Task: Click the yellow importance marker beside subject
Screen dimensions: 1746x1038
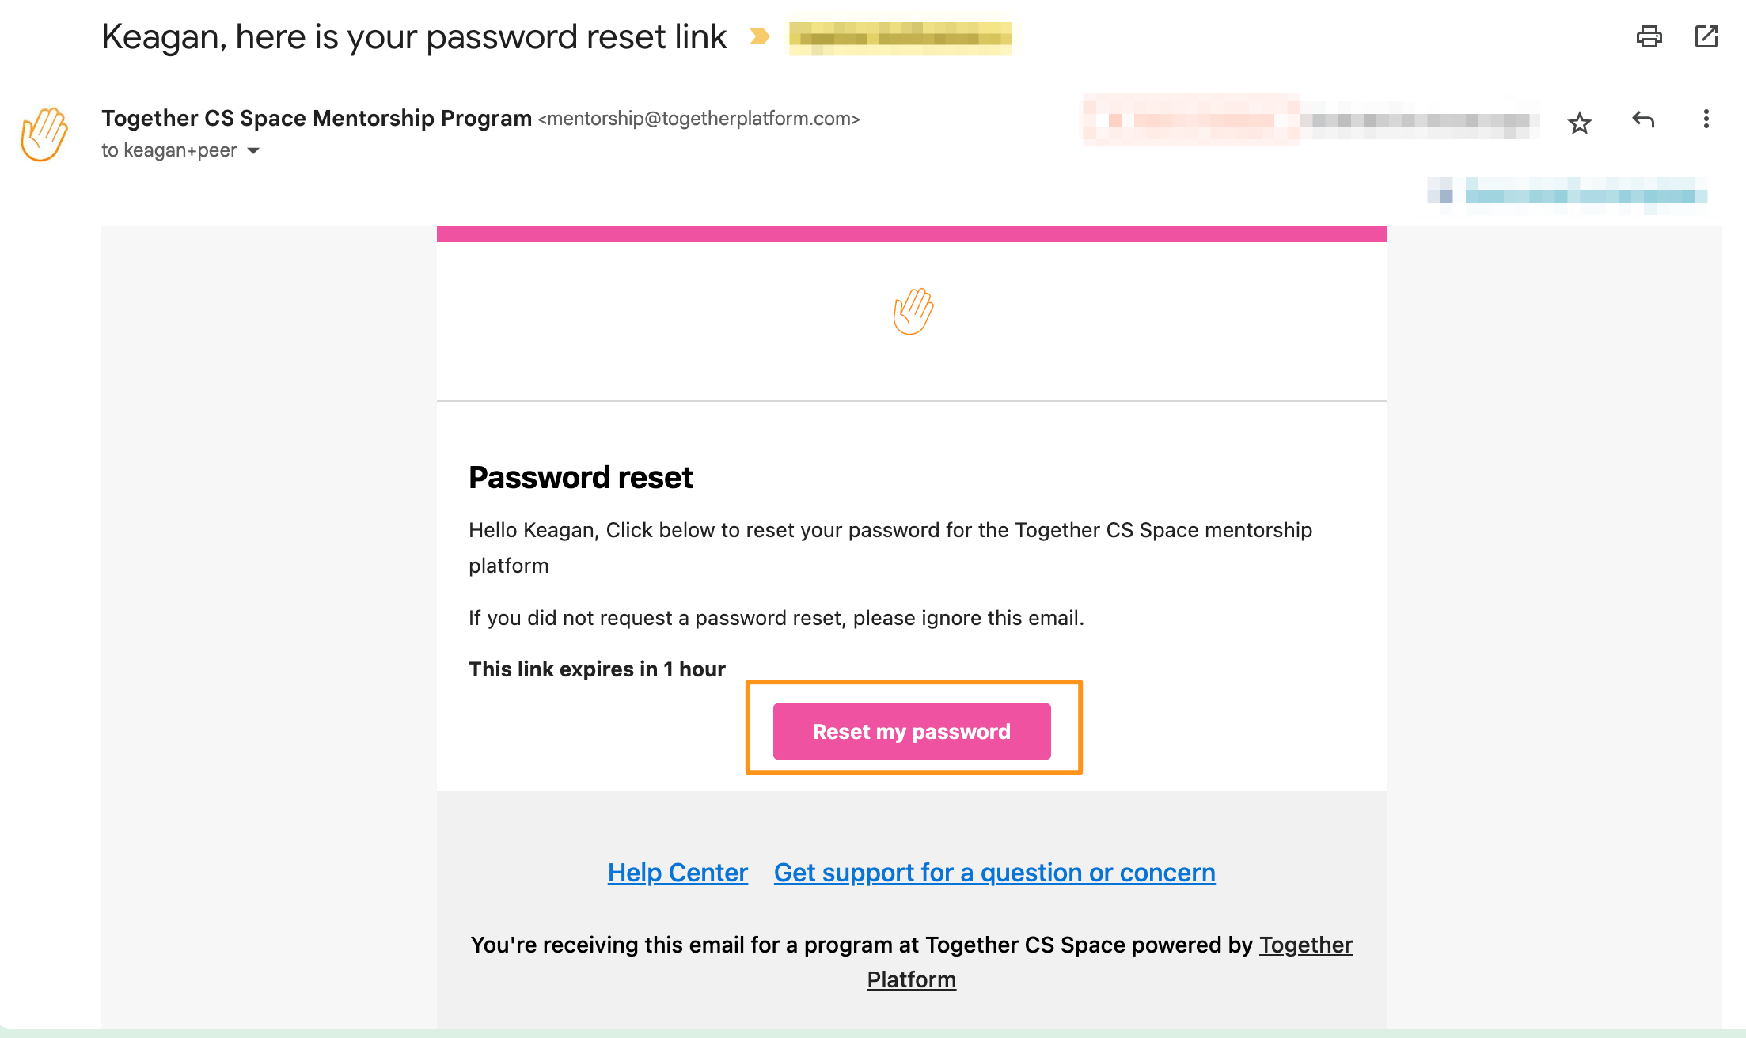Action: click(x=758, y=37)
